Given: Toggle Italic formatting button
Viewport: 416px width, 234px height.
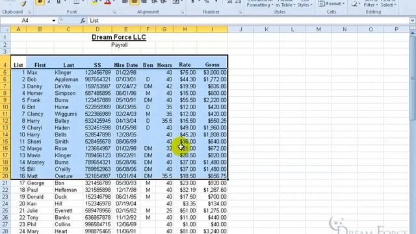Looking at the screenshot, I should [x=49, y=2].
